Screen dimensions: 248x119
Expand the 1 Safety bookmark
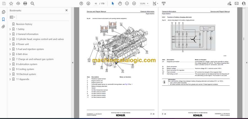(x=10, y=29)
